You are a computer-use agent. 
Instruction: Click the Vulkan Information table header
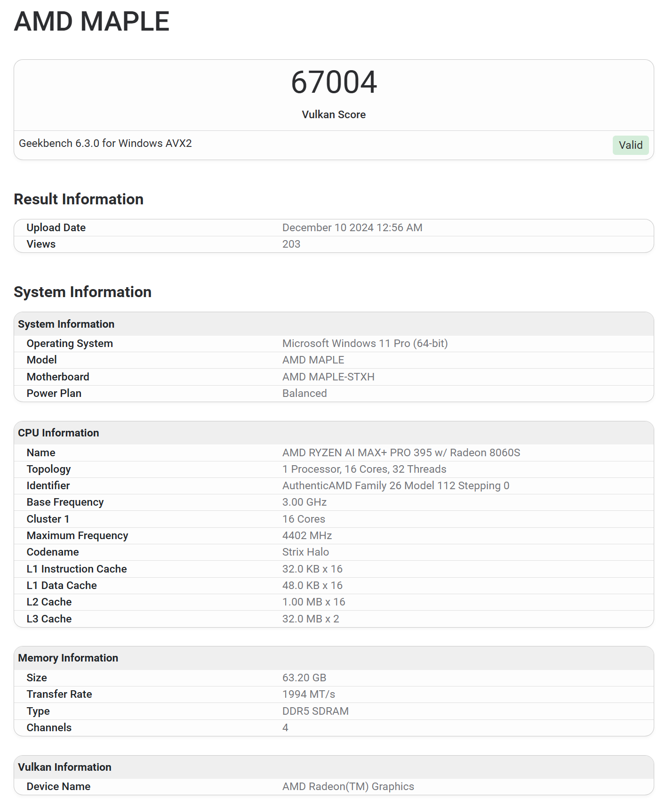coord(64,767)
